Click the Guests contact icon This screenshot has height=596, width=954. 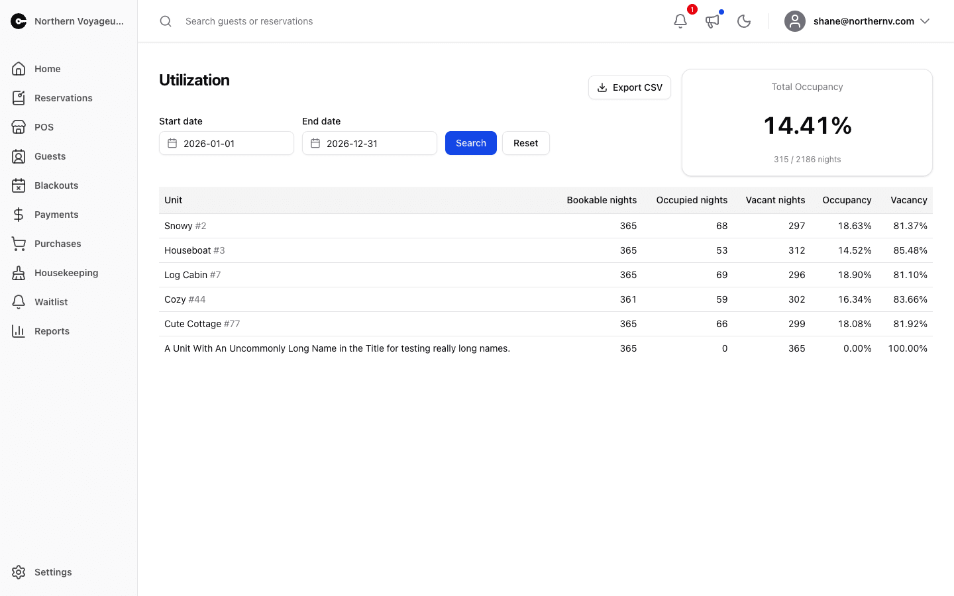[x=19, y=156]
